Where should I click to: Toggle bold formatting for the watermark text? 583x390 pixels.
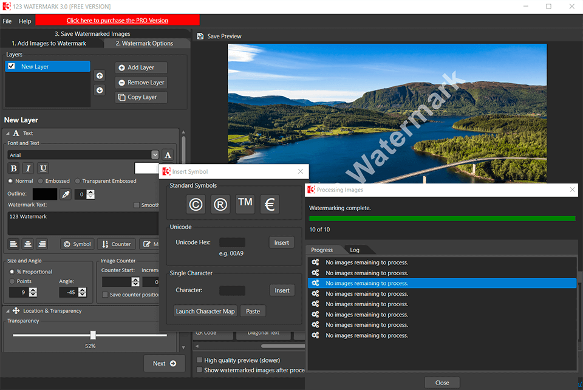pyautogui.click(x=13, y=168)
